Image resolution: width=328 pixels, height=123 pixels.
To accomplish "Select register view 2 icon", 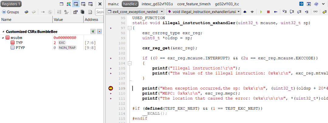I will (83, 4).
